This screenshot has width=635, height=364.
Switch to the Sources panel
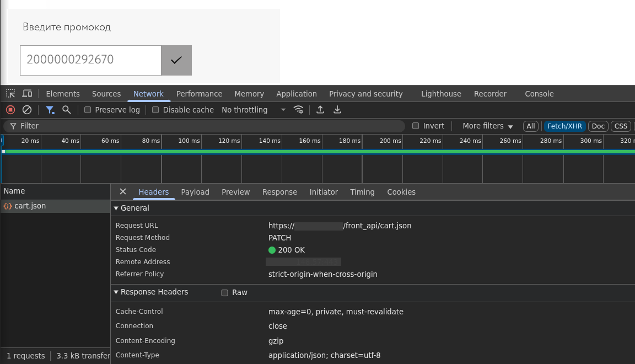pyautogui.click(x=106, y=94)
